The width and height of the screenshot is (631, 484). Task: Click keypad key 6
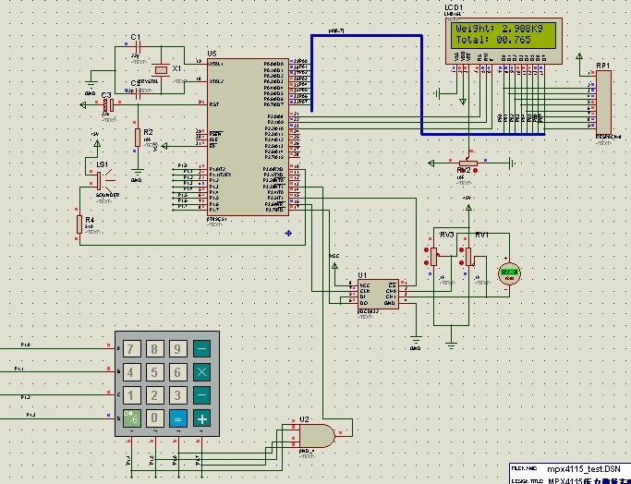pyautogui.click(x=178, y=372)
